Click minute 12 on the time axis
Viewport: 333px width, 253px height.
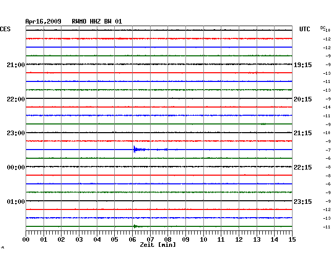(239, 240)
